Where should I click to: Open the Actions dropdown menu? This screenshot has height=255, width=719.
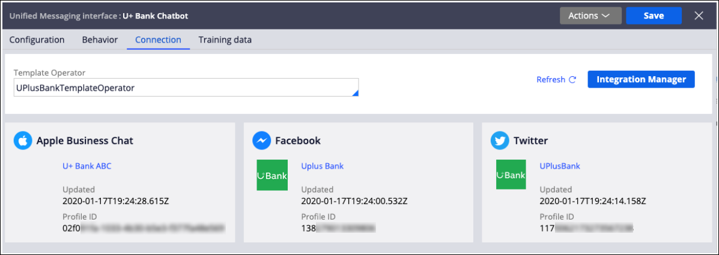click(x=590, y=16)
